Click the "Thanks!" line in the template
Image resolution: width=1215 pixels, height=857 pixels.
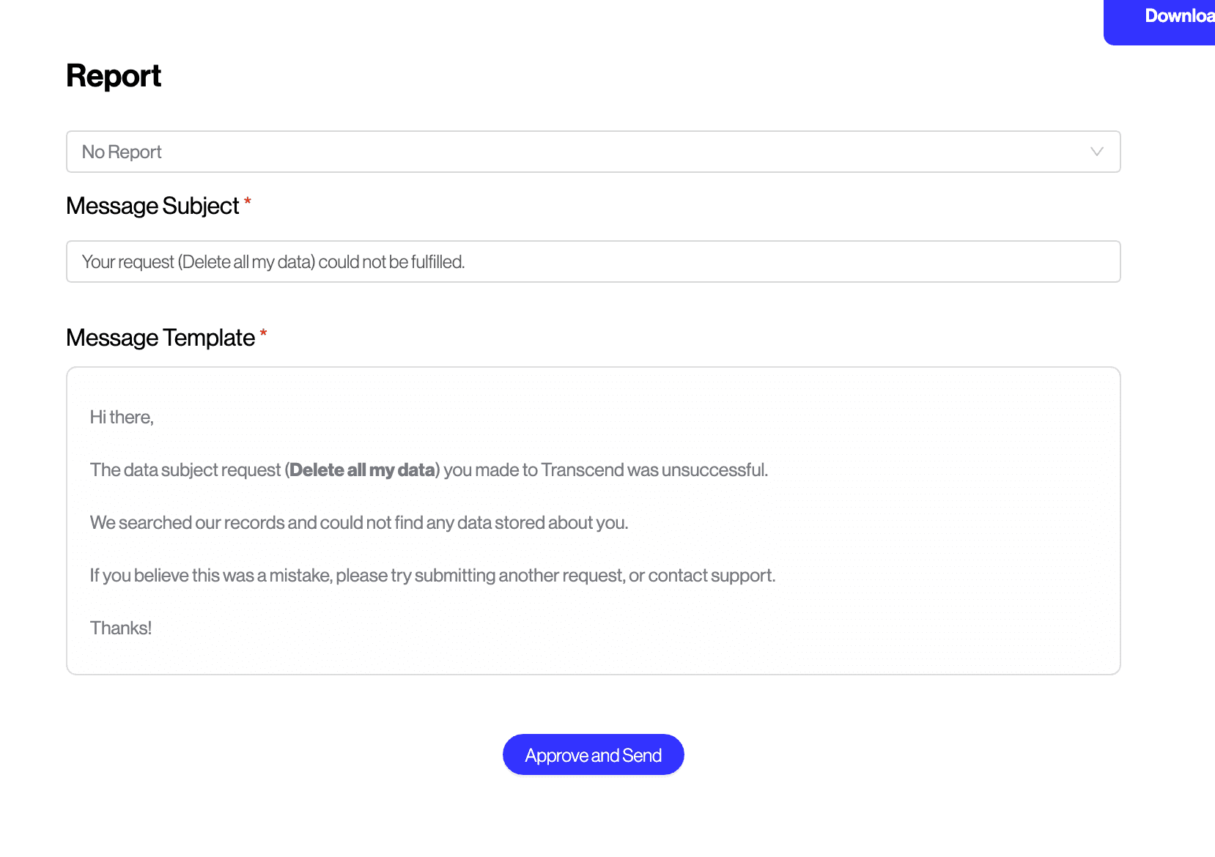tap(121, 628)
